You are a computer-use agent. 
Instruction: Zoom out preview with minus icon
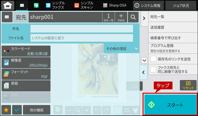69,110
